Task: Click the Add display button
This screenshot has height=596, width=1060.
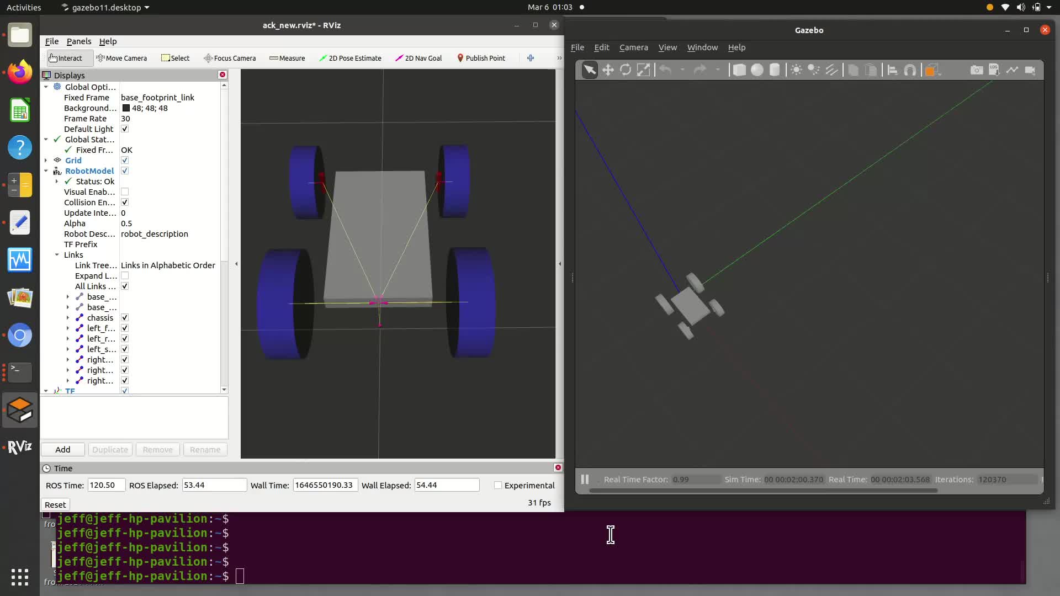Action: point(62,450)
